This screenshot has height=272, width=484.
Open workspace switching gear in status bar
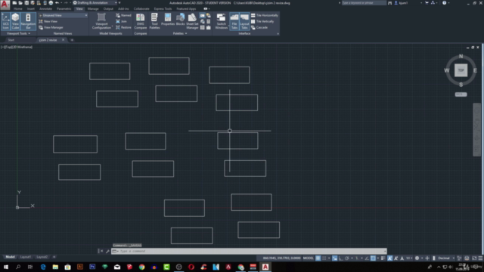click(417, 258)
